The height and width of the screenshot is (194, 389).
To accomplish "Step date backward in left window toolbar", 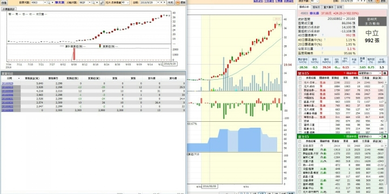I will tap(161, 3).
